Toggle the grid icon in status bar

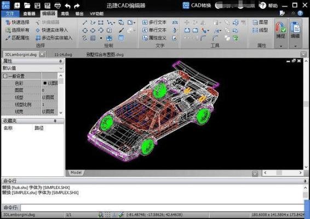[107, 215]
